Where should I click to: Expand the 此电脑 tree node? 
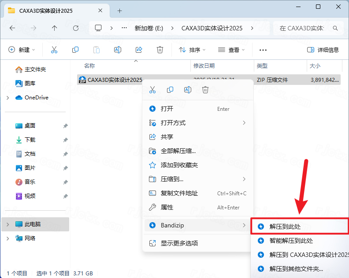[x=8, y=224]
